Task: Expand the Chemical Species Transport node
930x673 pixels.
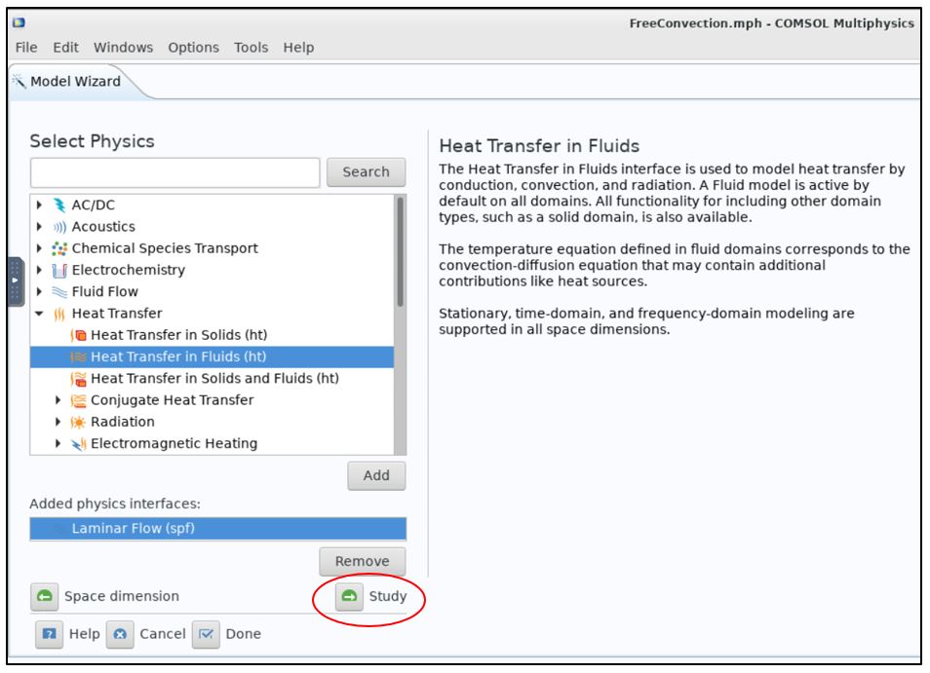Action: (x=39, y=248)
